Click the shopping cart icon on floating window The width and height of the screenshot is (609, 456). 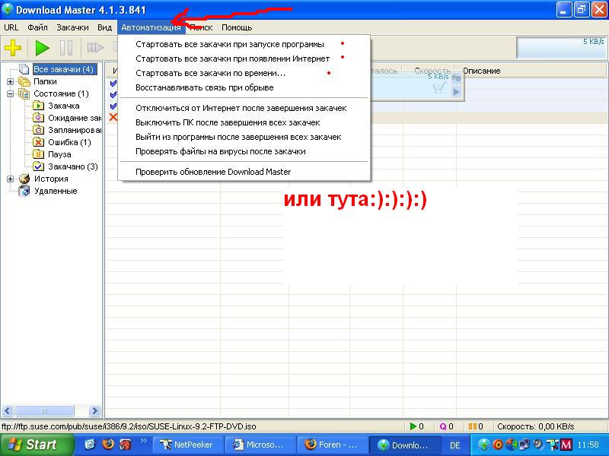tap(439, 87)
